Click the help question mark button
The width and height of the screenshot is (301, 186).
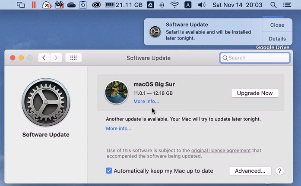tap(279, 171)
